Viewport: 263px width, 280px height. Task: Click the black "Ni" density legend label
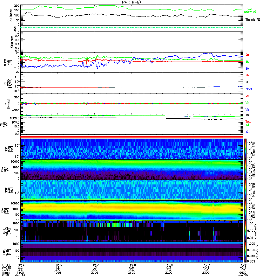[x=247, y=82]
